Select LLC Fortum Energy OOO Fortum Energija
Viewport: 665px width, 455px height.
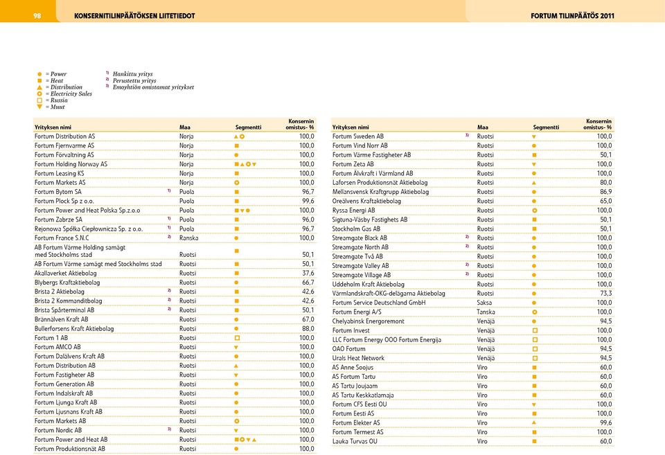387,340
